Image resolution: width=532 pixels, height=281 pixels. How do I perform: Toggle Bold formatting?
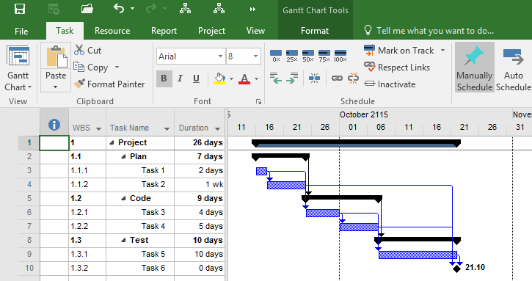(x=164, y=79)
